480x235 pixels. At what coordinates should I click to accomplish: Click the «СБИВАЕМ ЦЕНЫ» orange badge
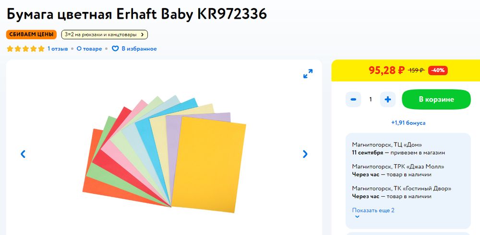tap(31, 34)
